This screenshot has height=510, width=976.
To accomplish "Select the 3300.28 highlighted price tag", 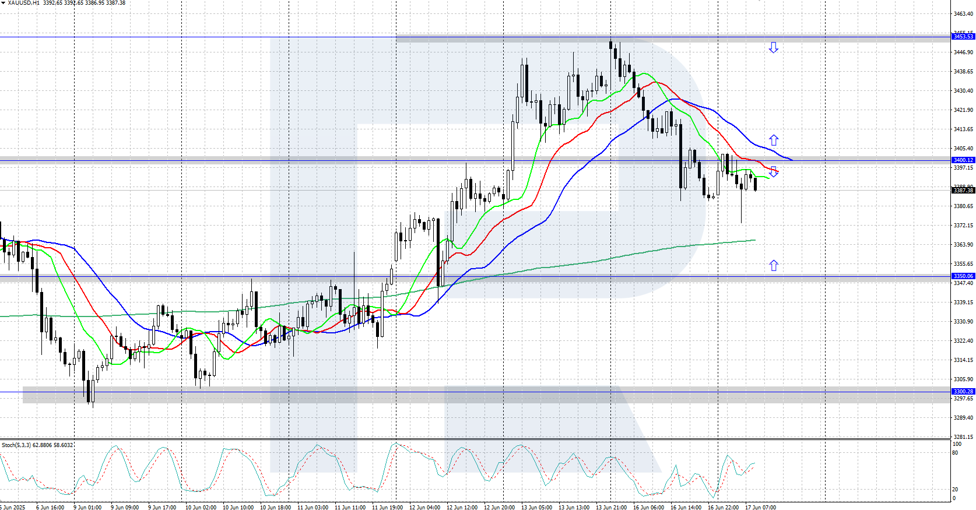I will point(963,392).
